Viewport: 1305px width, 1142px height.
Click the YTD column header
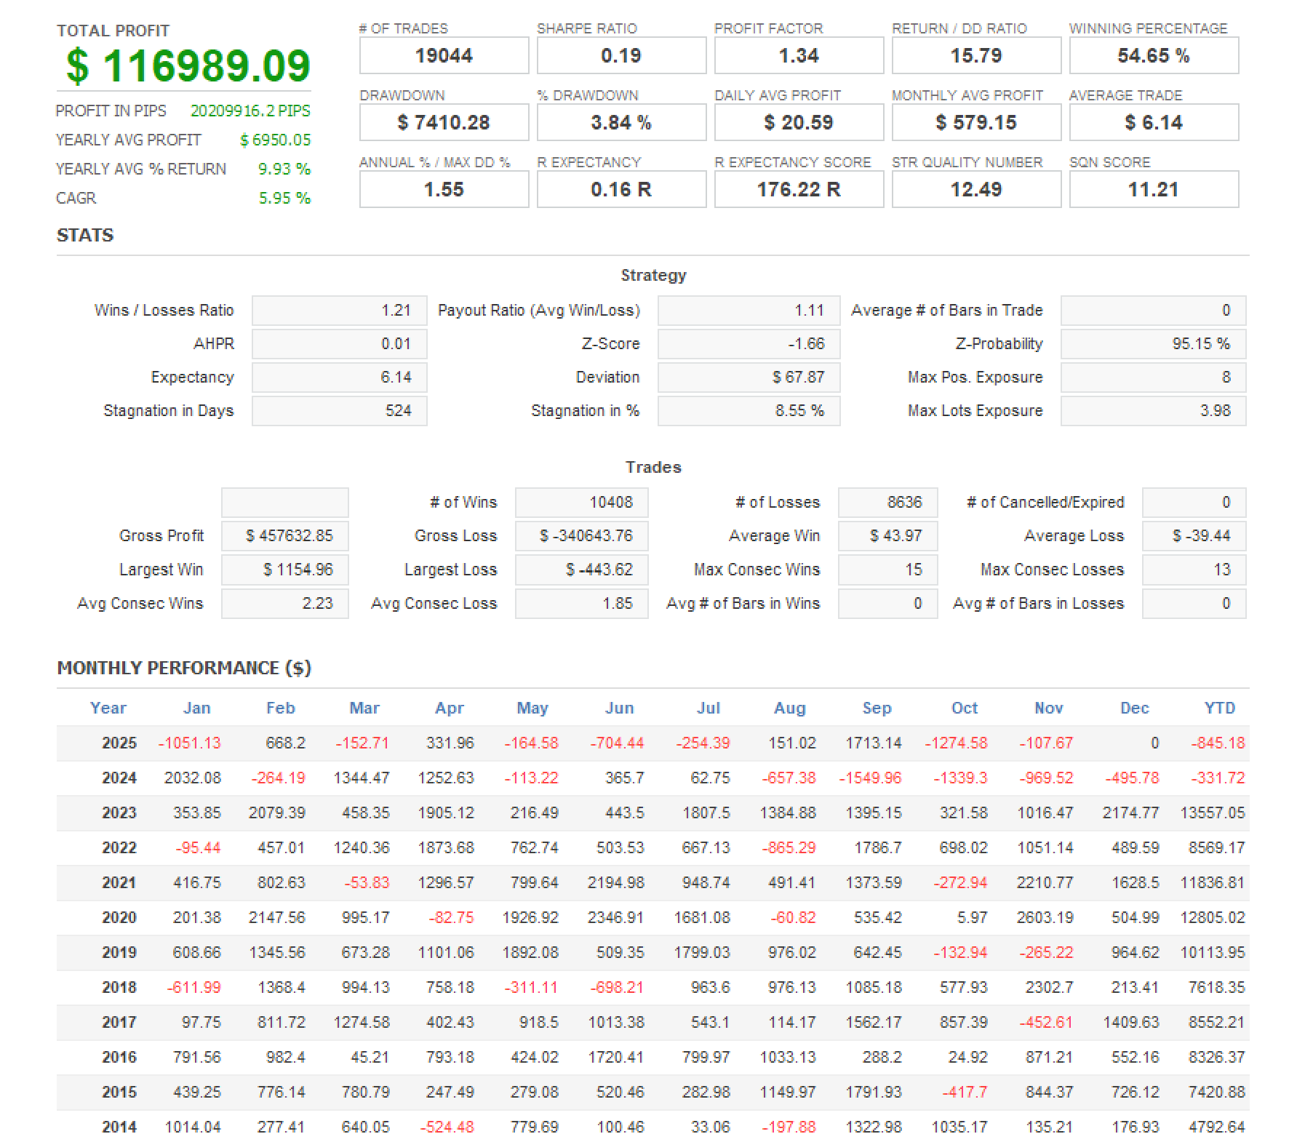coord(1219,708)
